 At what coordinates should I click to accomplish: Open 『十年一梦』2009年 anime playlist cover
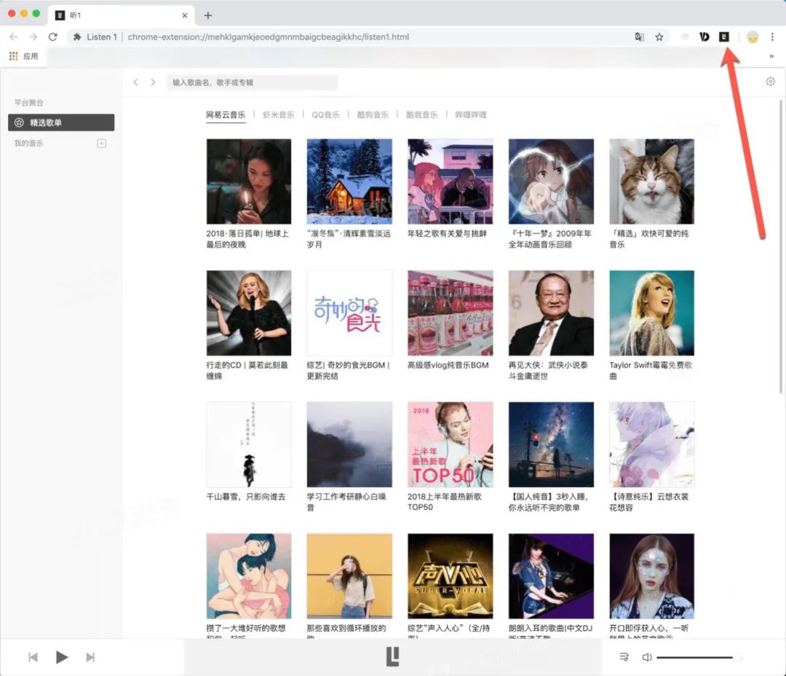click(x=551, y=181)
